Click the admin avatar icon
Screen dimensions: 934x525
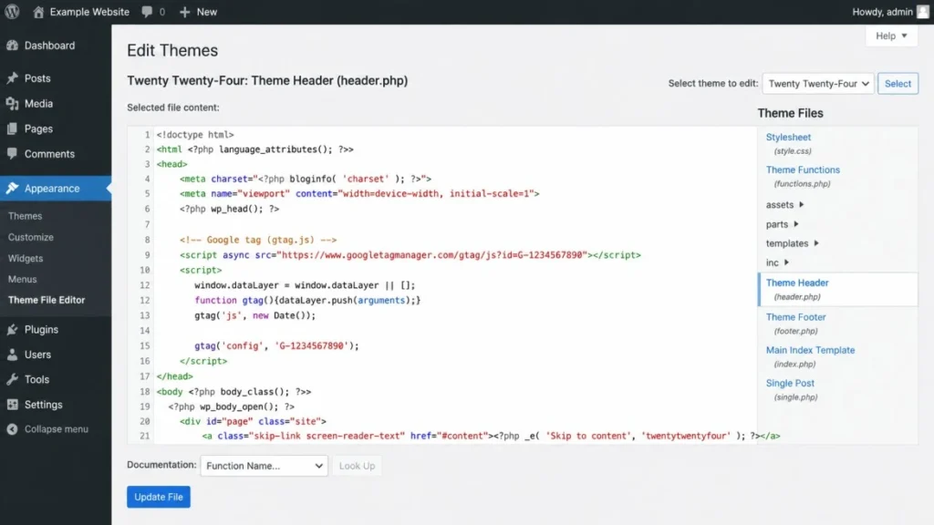click(923, 12)
